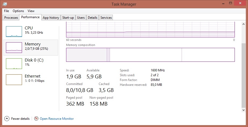
Task: Go to the Users tab
Action: (81, 18)
